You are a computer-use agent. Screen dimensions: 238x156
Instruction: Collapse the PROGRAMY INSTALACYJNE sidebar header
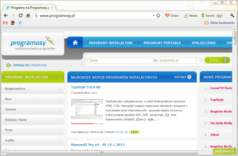click(60, 77)
